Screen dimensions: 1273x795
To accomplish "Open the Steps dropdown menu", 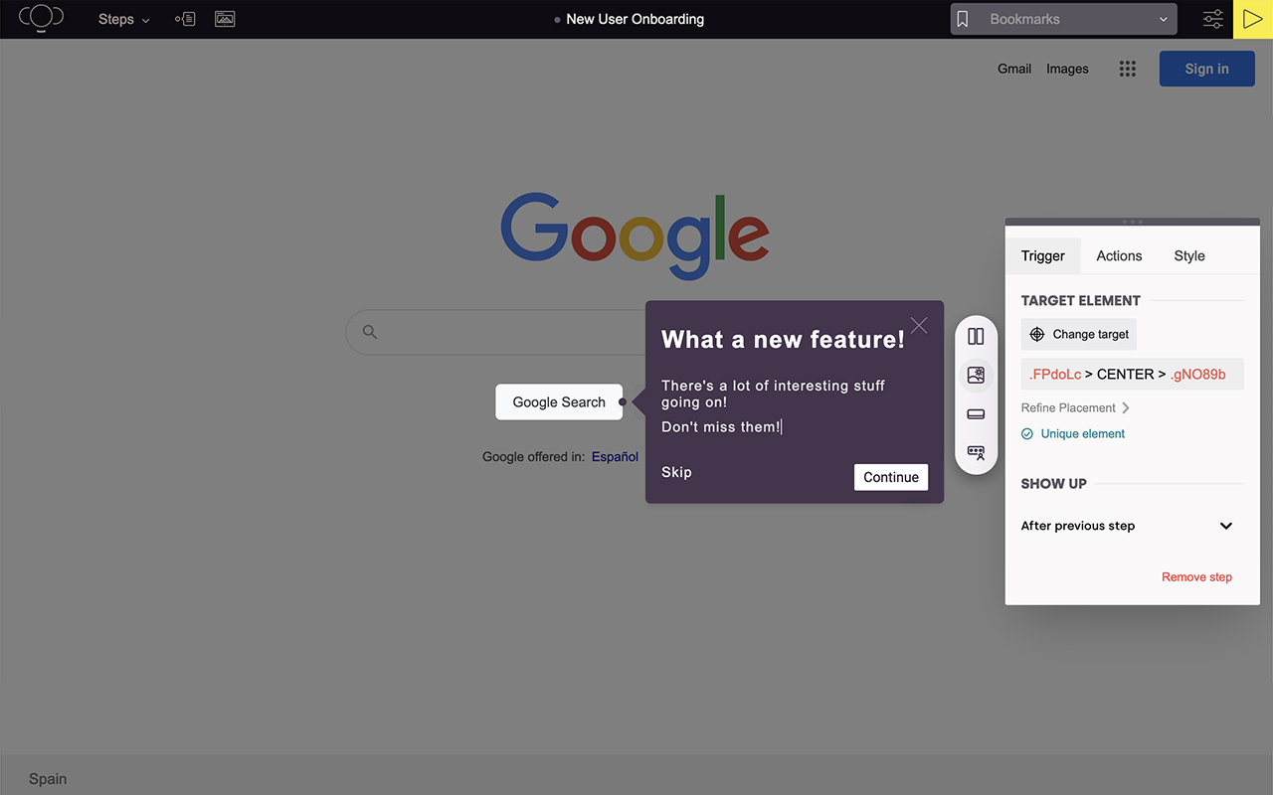I will click(x=124, y=19).
